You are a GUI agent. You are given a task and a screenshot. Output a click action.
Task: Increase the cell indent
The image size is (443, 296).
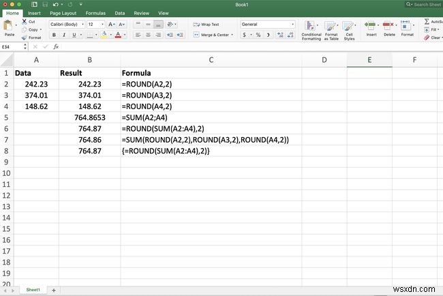tap(180, 35)
